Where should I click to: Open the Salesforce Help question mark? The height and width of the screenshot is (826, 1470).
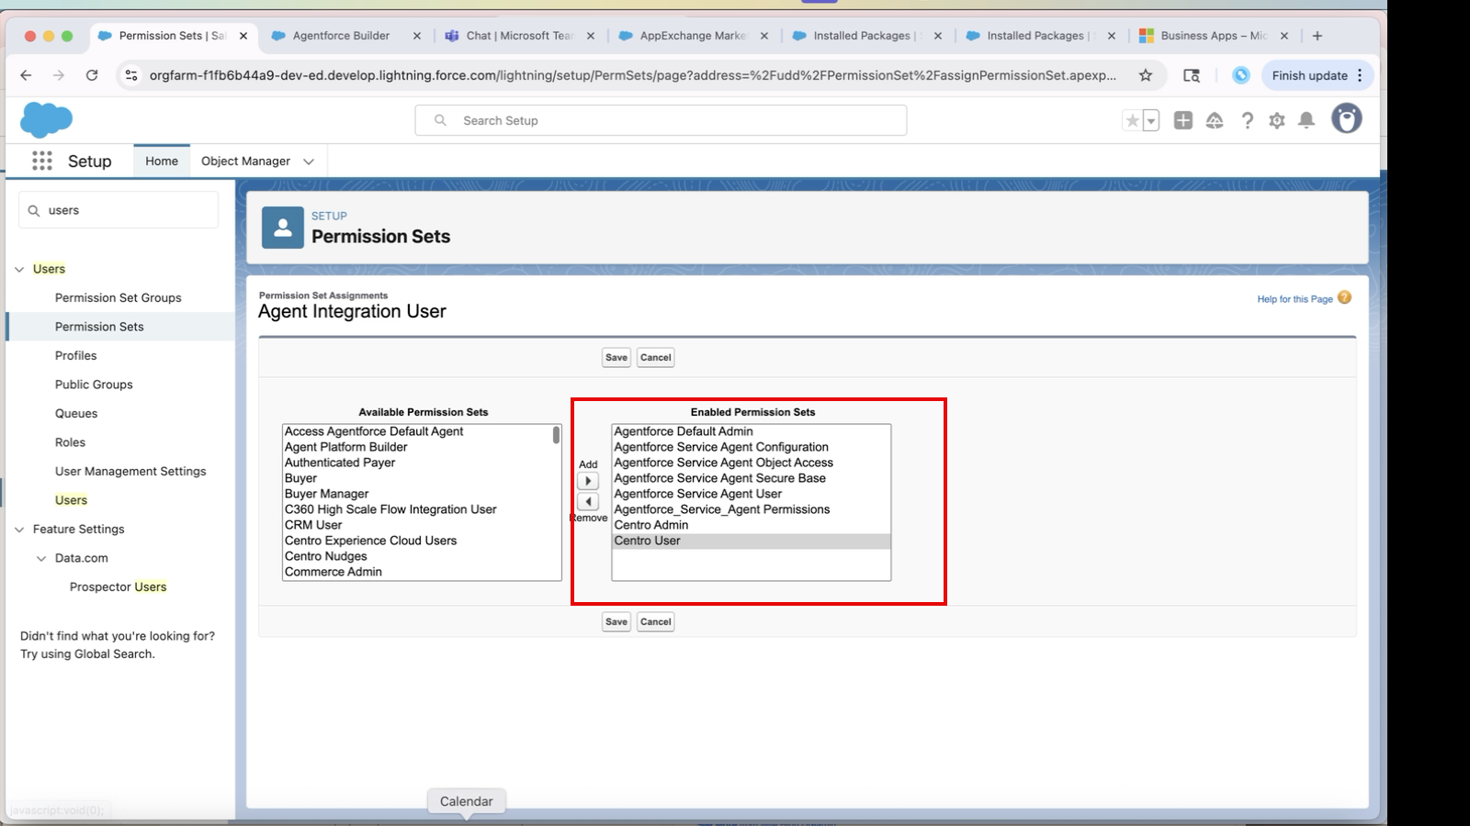click(x=1247, y=120)
